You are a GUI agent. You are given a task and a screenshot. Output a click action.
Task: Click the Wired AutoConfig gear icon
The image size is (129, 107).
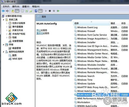(75, 91)
